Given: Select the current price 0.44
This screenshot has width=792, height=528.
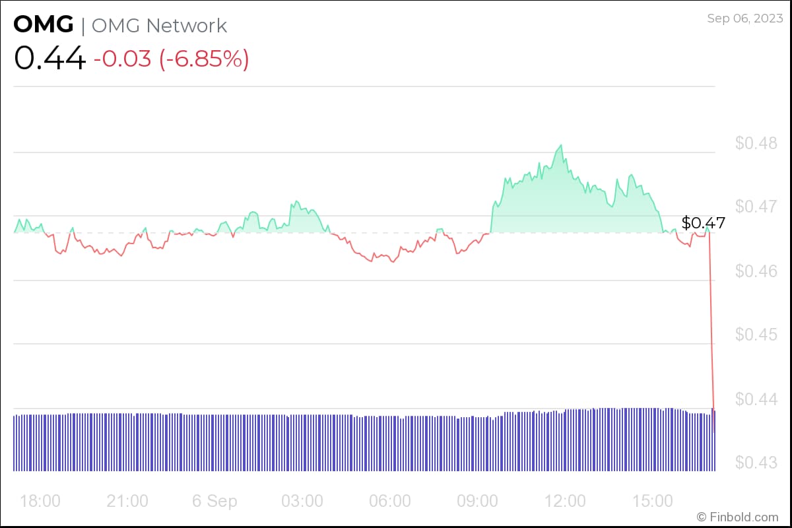Looking at the screenshot, I should click(49, 59).
